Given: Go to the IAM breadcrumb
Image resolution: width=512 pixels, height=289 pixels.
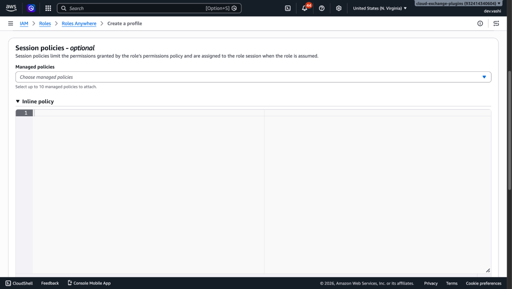Looking at the screenshot, I should (x=24, y=23).
